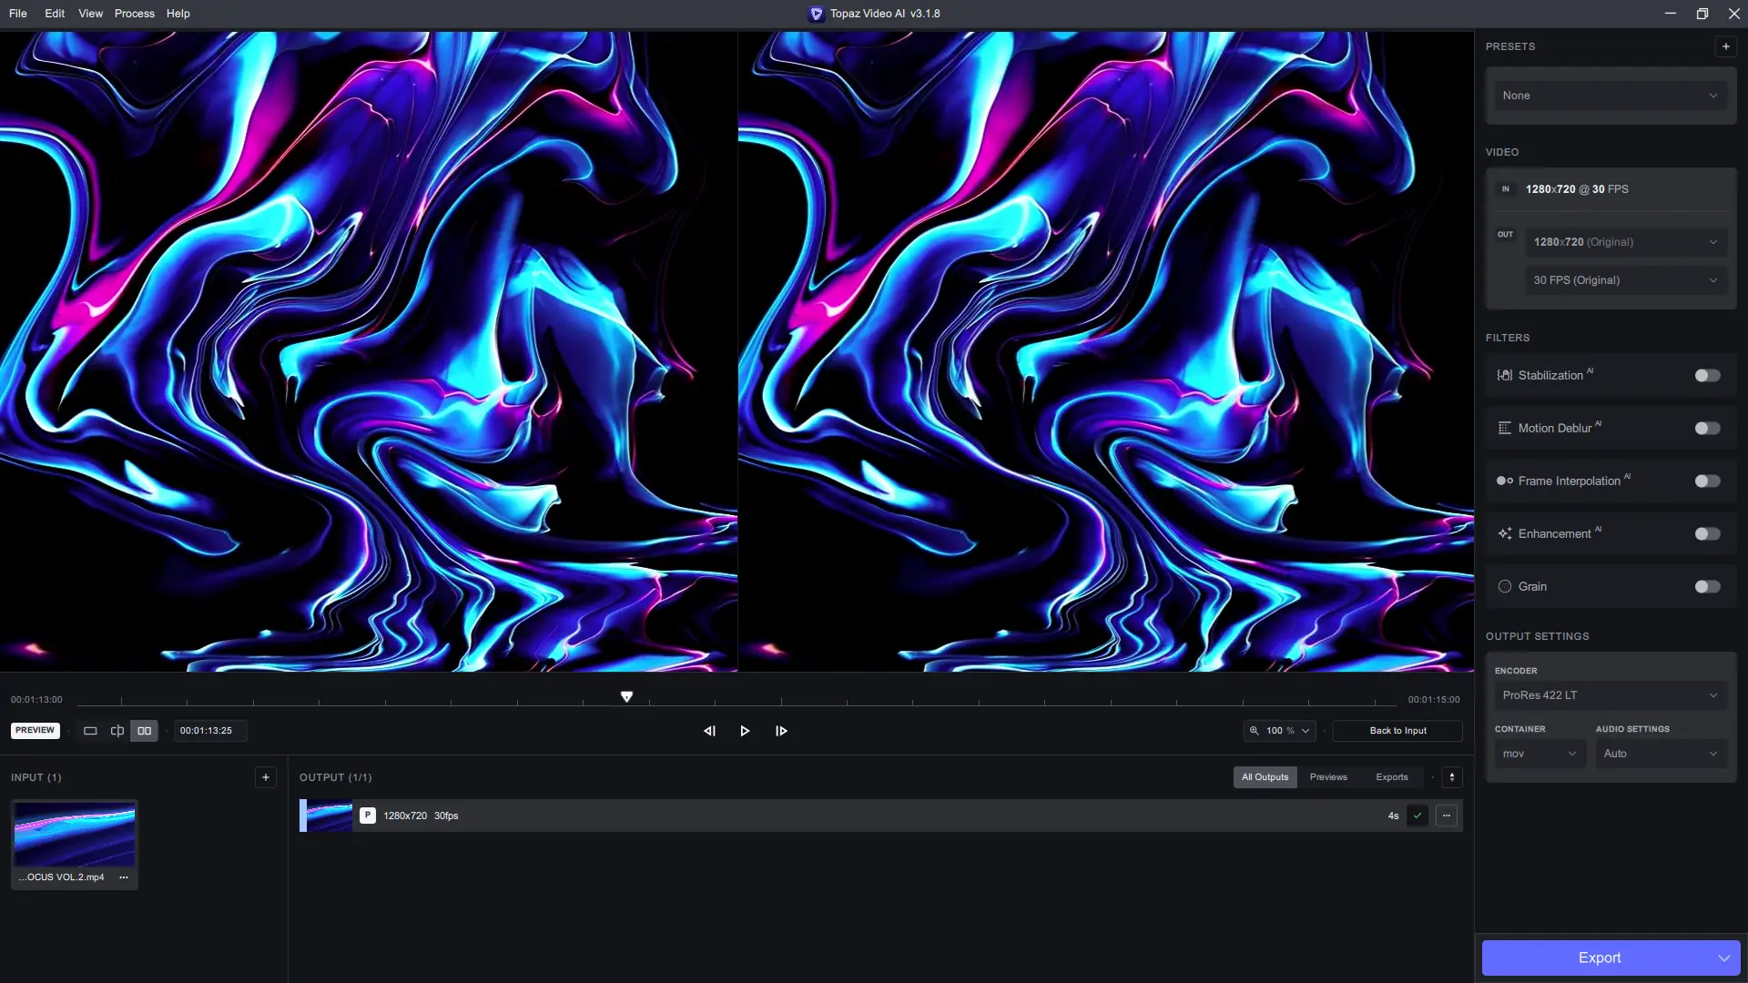
Task: Add input video with plus icon
Action: coord(266,777)
